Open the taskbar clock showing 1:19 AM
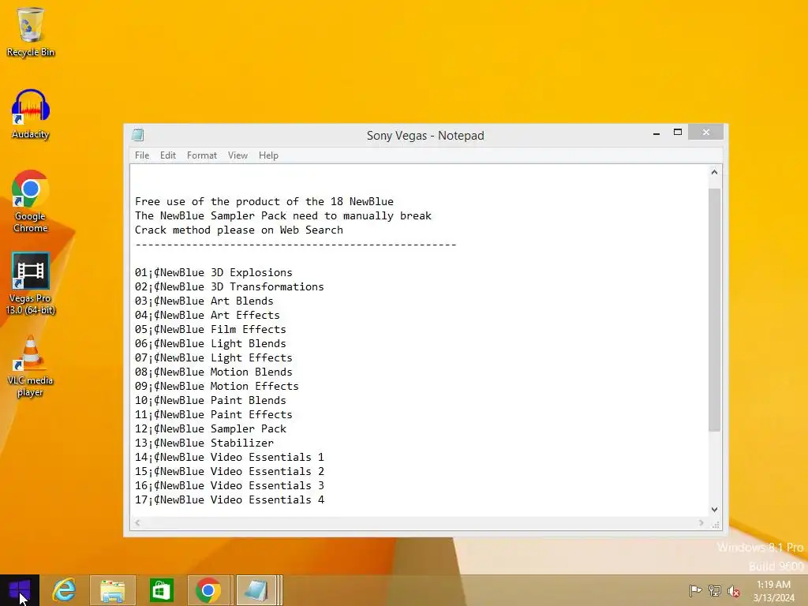This screenshot has height=606, width=808. click(773, 591)
